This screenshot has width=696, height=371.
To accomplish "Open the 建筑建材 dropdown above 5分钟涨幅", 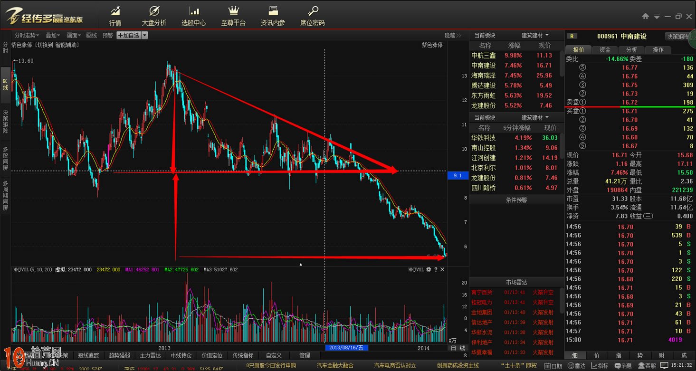I will click(x=535, y=117).
